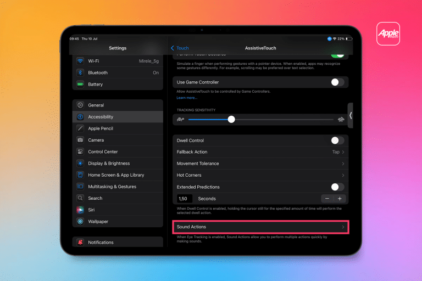Image resolution: width=422 pixels, height=281 pixels.
Task: Open General settings
Action: click(118, 105)
